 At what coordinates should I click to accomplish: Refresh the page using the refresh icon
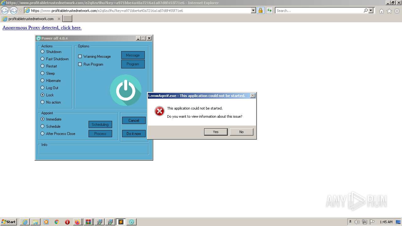point(269,10)
